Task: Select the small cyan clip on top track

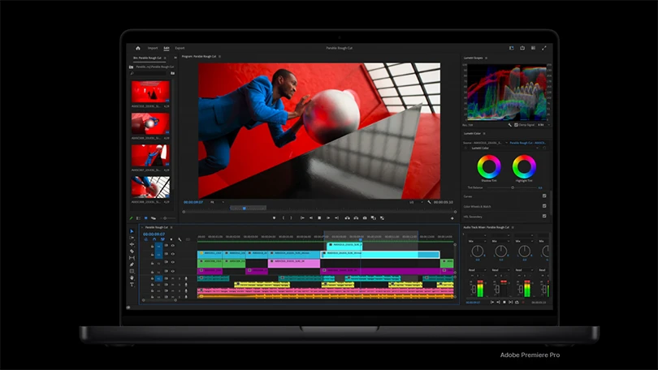Action: coord(344,245)
